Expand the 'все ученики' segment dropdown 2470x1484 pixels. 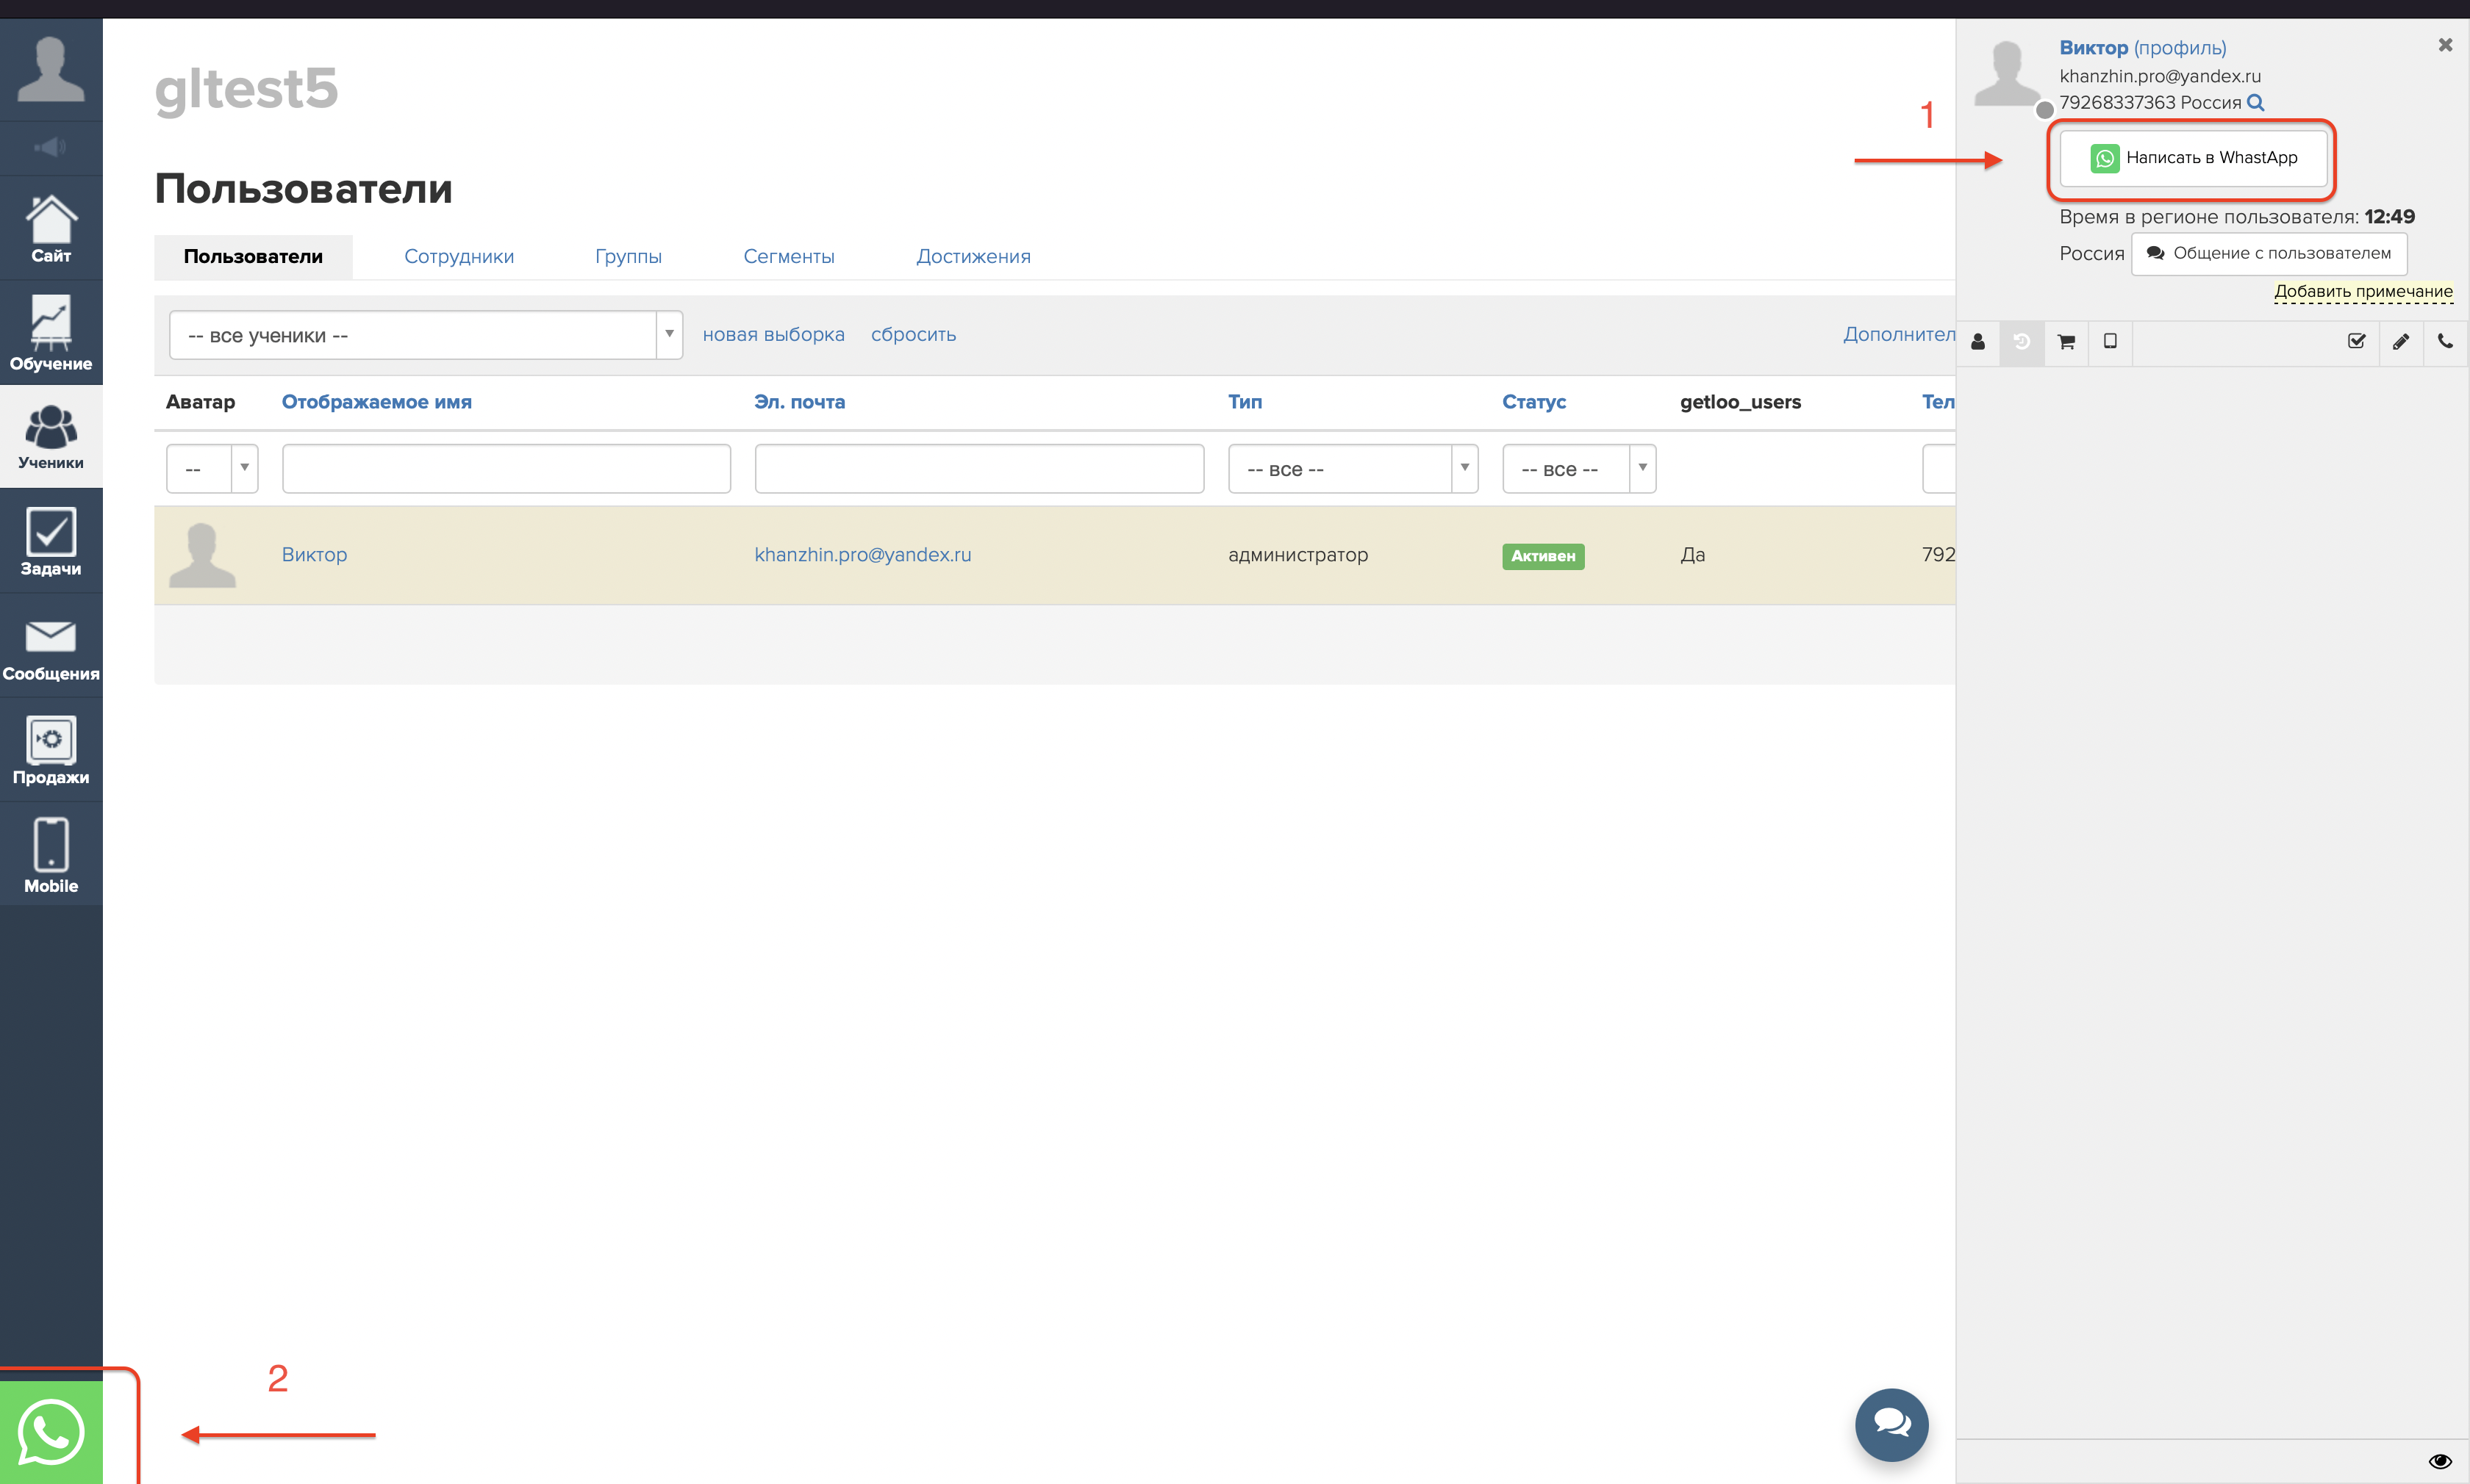coord(425,335)
